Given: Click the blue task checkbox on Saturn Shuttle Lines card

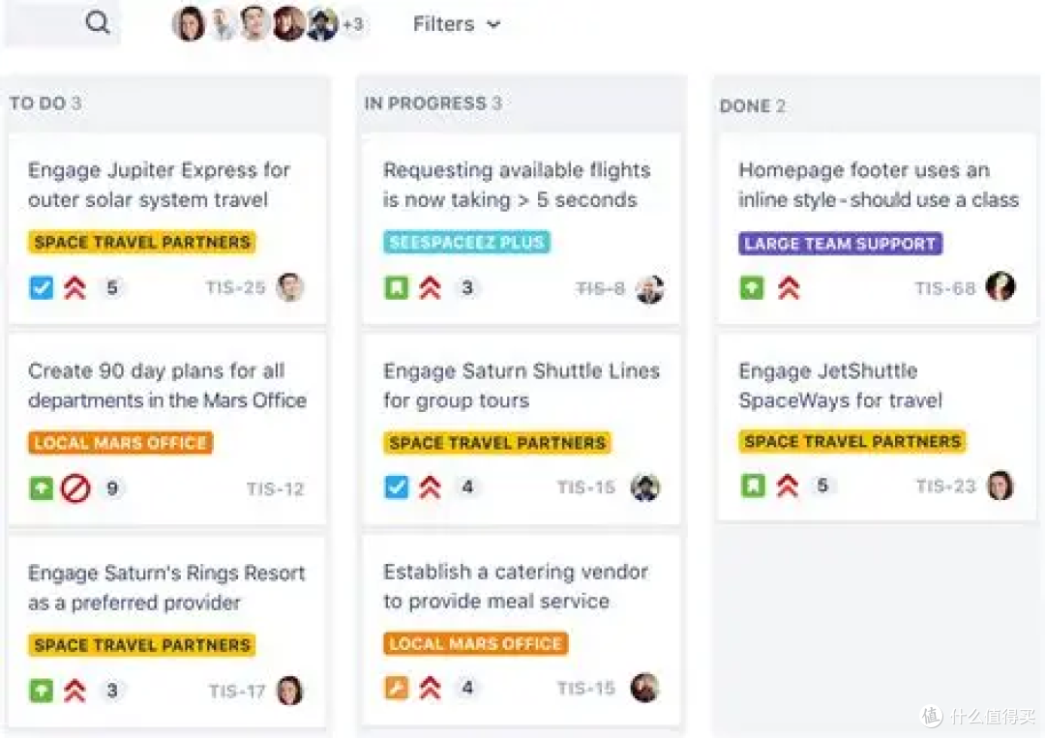Looking at the screenshot, I should click(x=397, y=487).
